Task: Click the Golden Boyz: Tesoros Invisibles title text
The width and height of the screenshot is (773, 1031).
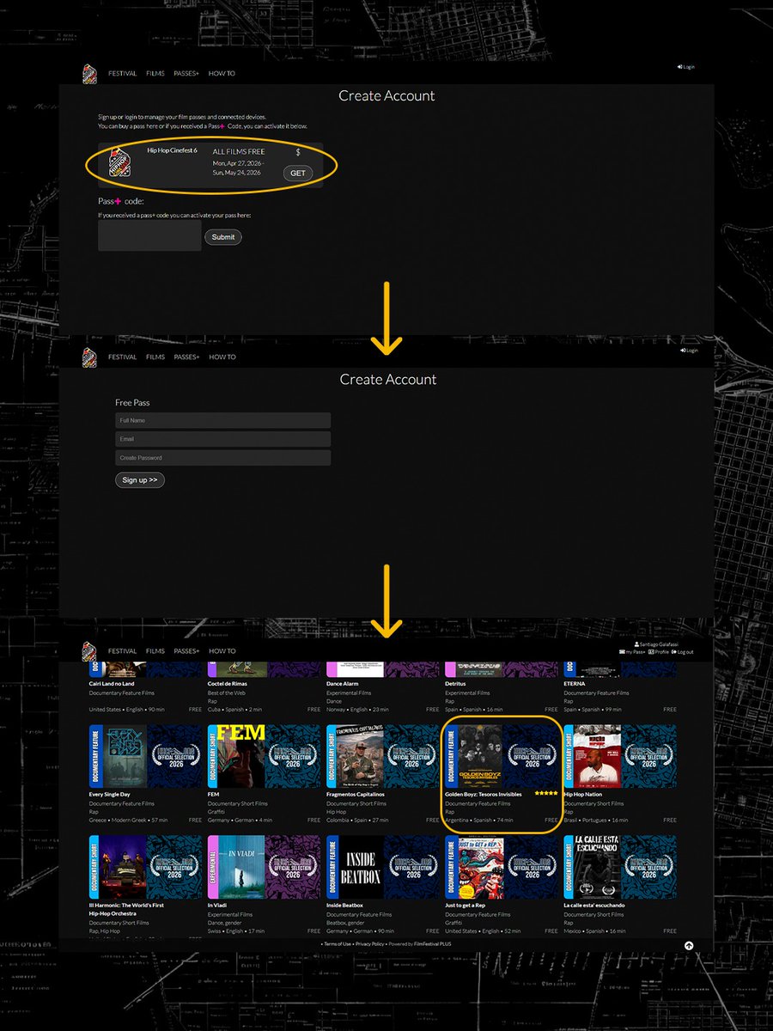Action: click(483, 794)
